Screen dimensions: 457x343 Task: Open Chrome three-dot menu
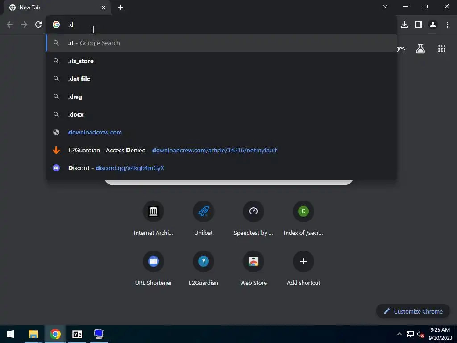pyautogui.click(x=447, y=25)
